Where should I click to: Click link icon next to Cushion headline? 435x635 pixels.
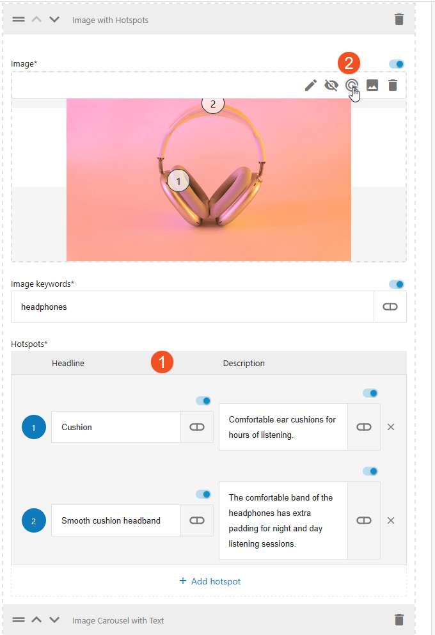[197, 427]
